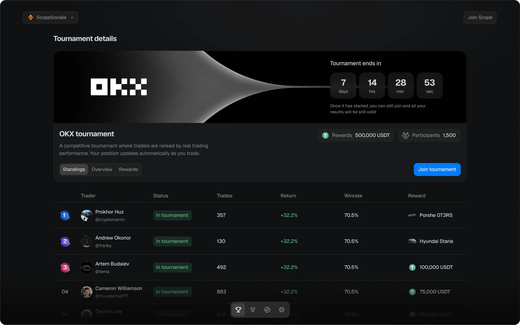Screen dimensions: 520x325
Task: Open trader name Prokhor Huz
Action: pos(109,212)
